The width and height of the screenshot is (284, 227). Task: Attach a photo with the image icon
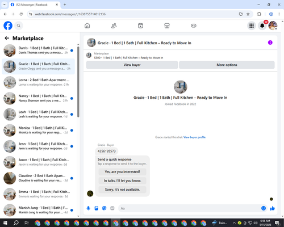(x=97, y=208)
